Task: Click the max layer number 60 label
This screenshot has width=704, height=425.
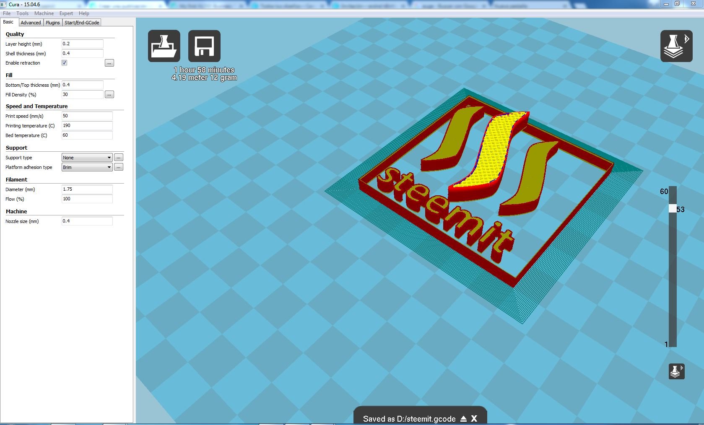Action: (x=664, y=192)
